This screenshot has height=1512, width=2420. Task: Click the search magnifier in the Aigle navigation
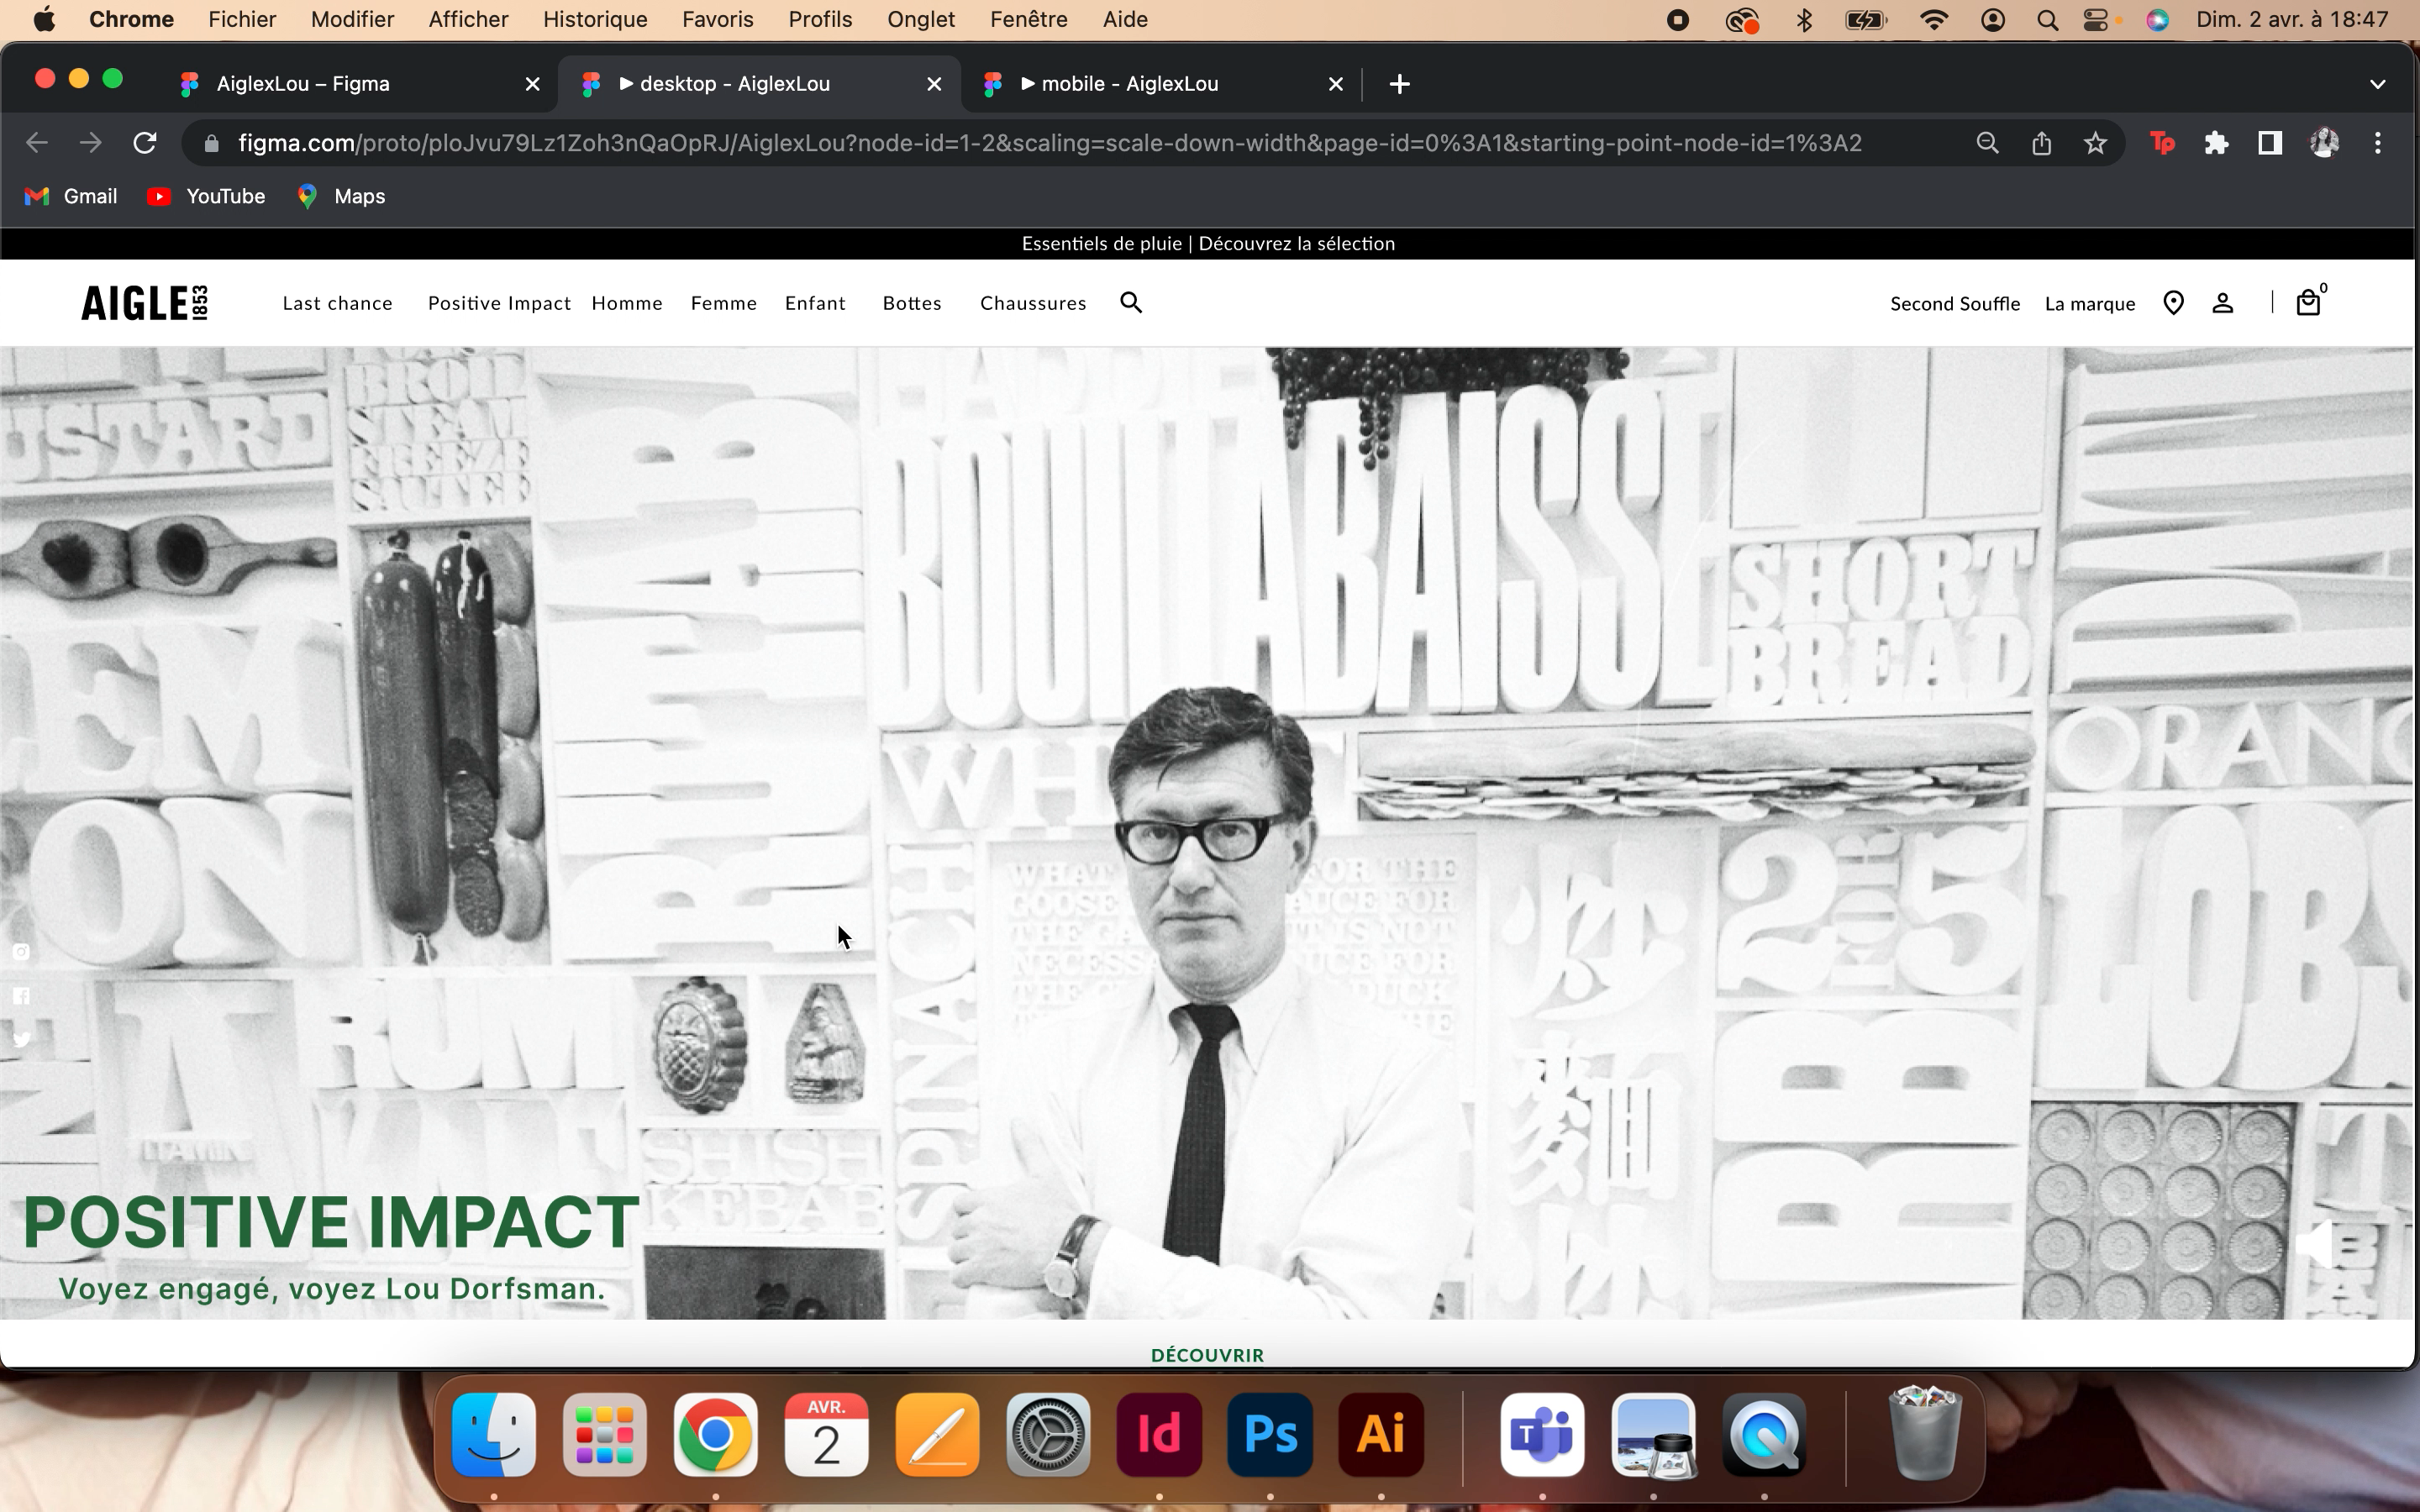pos(1131,303)
